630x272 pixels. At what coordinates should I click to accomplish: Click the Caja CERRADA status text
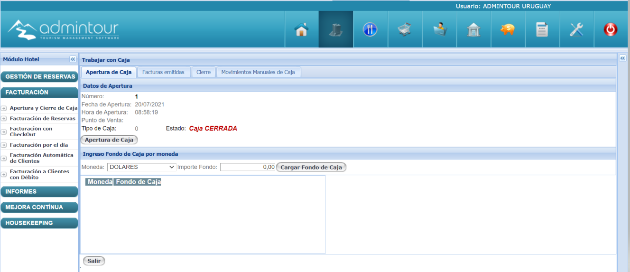coord(213,128)
